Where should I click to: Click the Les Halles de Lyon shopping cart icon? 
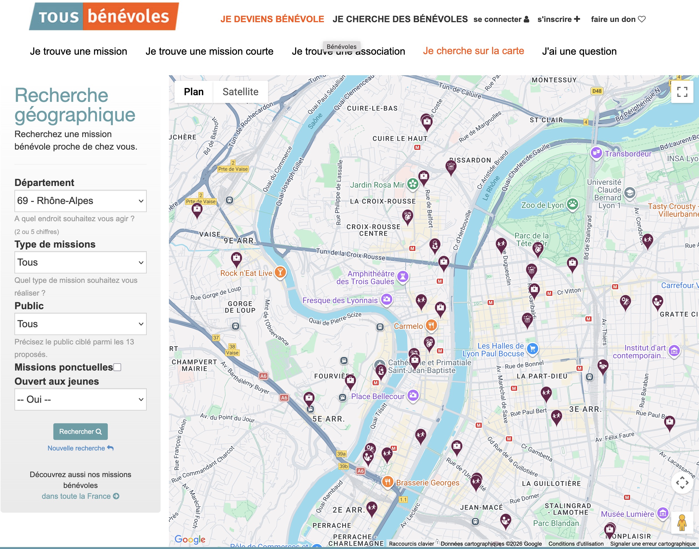pyautogui.click(x=532, y=348)
